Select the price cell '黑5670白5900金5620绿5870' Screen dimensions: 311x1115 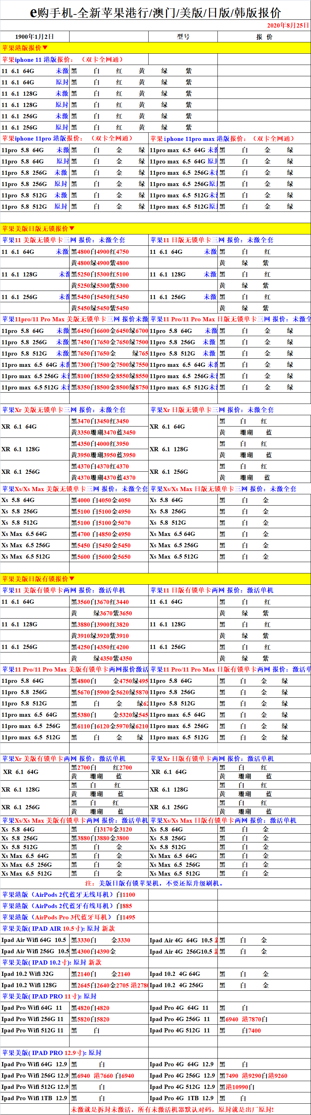point(109,692)
